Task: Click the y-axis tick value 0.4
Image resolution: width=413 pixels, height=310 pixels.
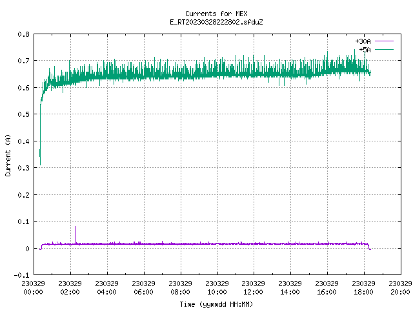Action: click(x=23, y=141)
